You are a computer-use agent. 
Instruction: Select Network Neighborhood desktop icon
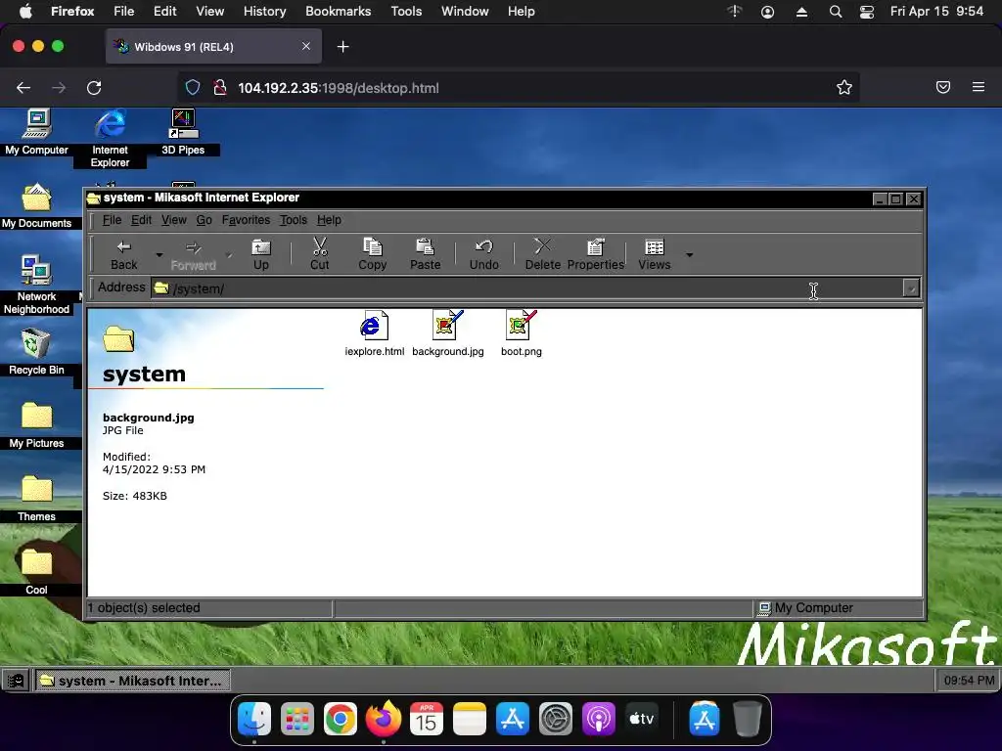click(36, 285)
